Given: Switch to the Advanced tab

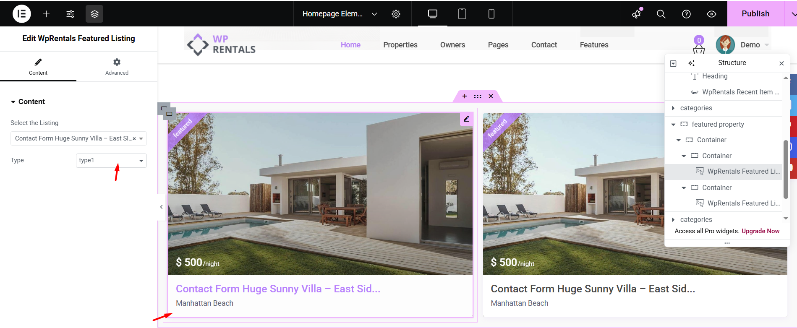Looking at the screenshot, I should point(117,67).
